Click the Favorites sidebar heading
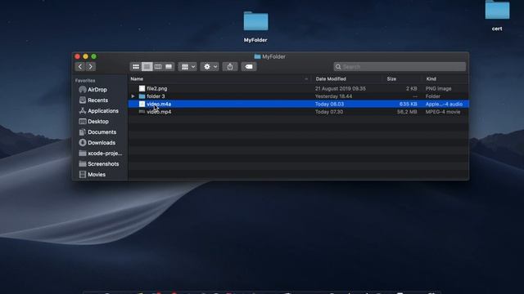524x294 pixels. (85, 81)
